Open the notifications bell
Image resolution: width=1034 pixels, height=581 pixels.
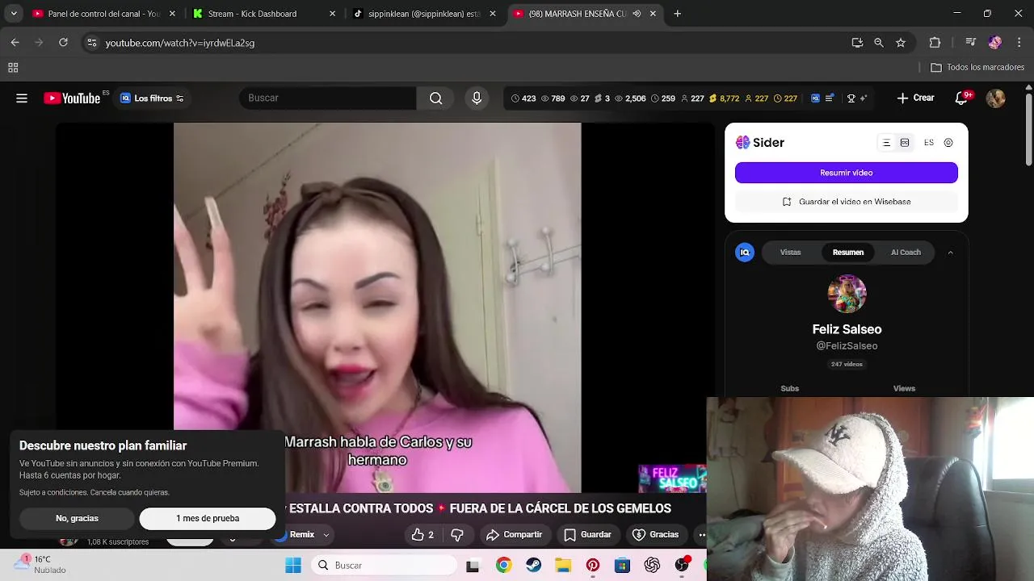961,98
